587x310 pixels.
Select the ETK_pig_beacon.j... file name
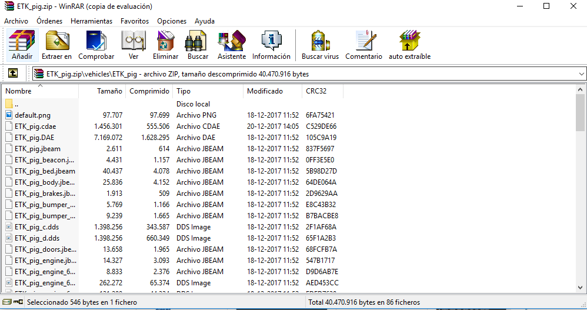tap(45, 160)
